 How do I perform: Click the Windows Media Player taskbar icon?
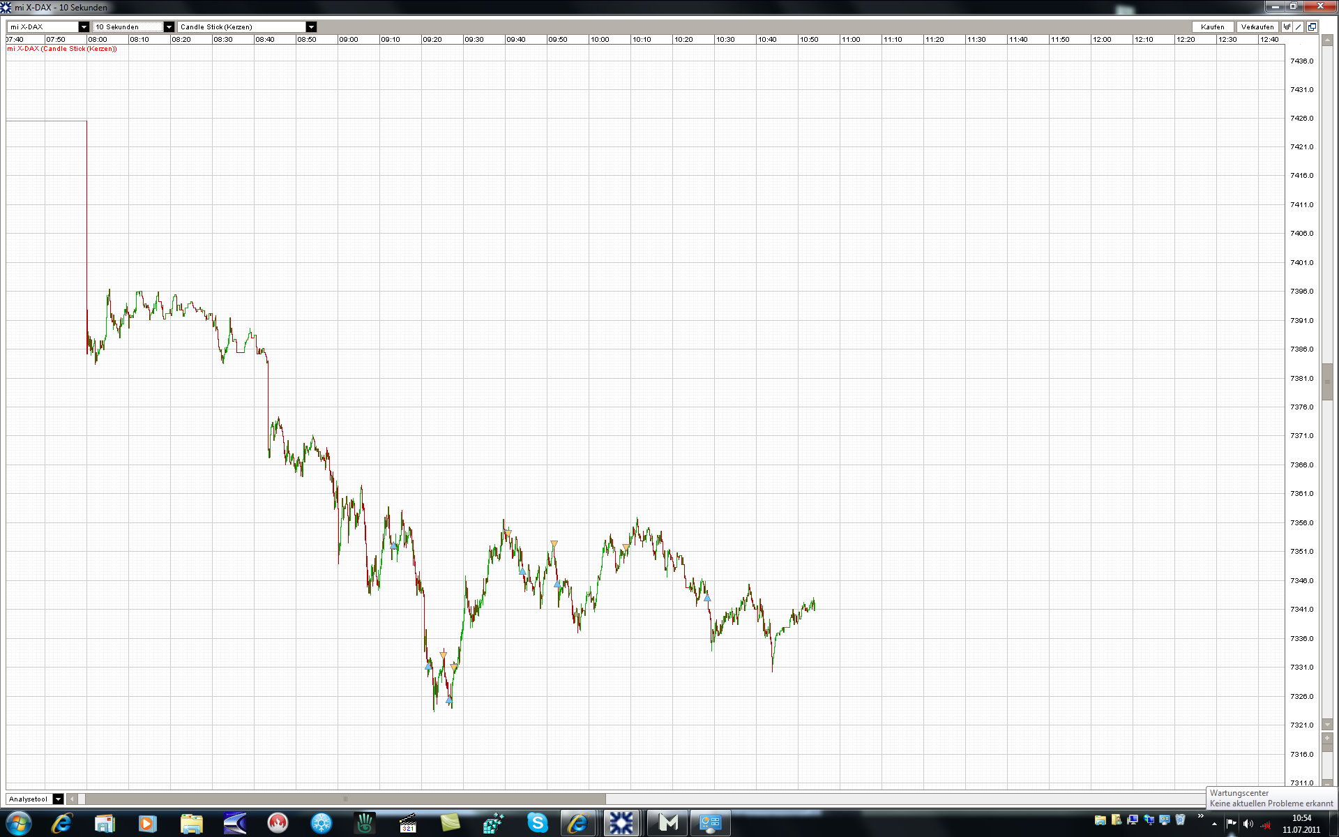click(147, 823)
